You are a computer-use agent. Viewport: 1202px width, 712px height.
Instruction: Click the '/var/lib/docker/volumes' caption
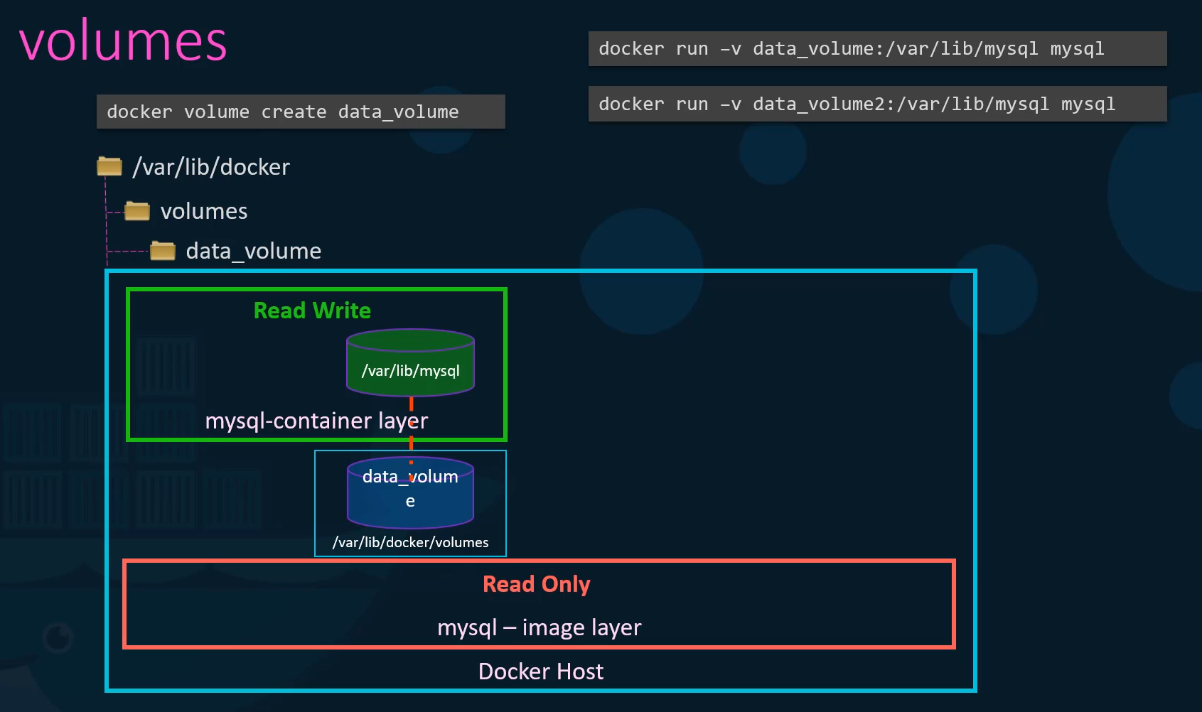point(410,542)
